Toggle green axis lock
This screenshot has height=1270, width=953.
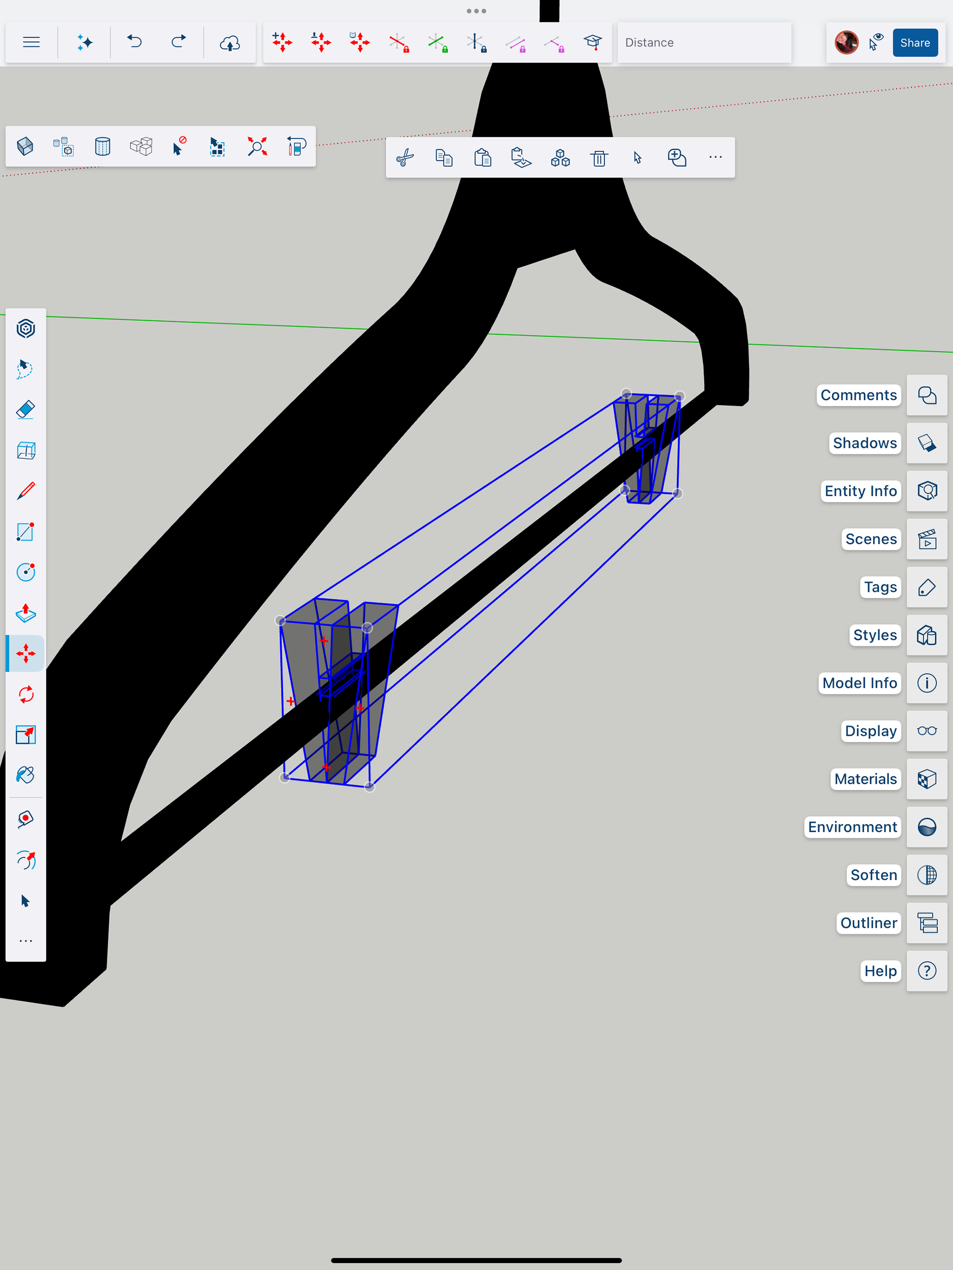[x=437, y=43]
